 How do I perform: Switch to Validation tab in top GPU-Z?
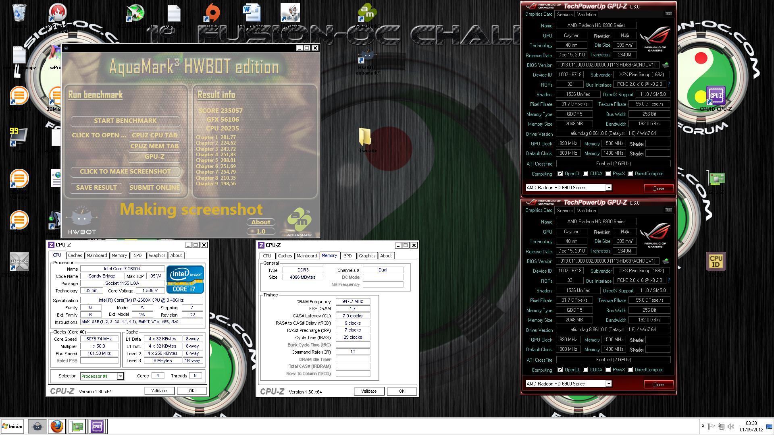coord(586,14)
